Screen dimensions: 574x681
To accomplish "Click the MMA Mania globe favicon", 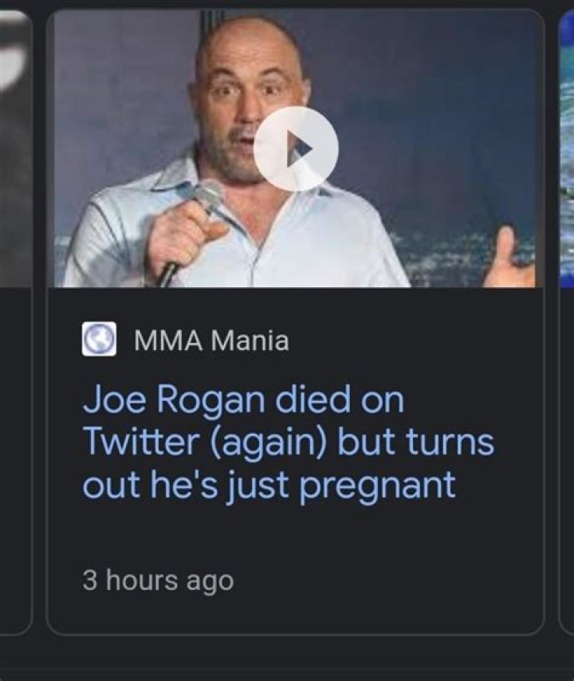I will click(x=96, y=341).
